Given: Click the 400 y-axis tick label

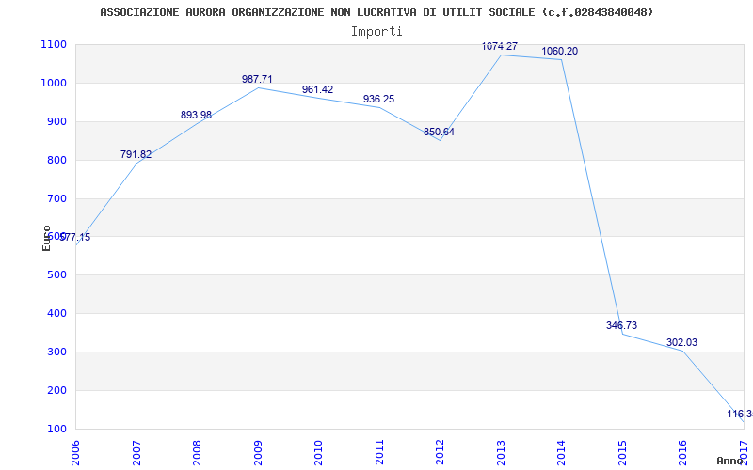Looking at the screenshot, I should pyautogui.click(x=59, y=314).
